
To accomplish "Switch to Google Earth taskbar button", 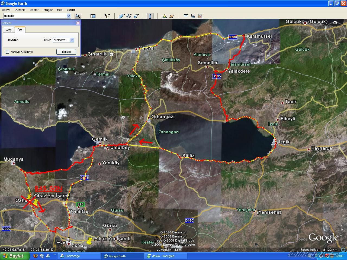I will click(x=123, y=256).
